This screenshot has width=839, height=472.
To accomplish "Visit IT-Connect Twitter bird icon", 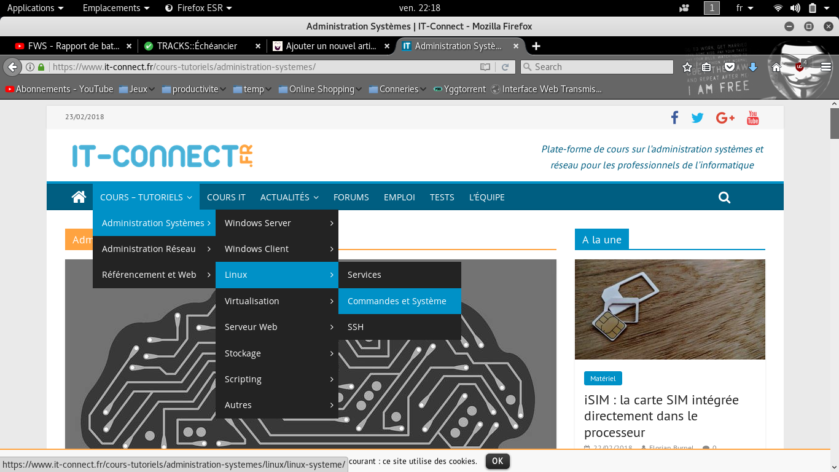I will click(697, 118).
